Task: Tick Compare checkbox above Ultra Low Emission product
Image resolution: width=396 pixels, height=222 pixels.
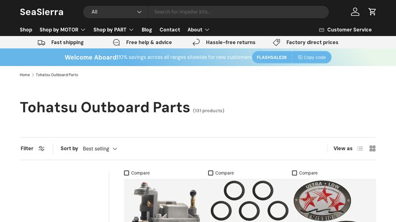Action: click(x=295, y=173)
